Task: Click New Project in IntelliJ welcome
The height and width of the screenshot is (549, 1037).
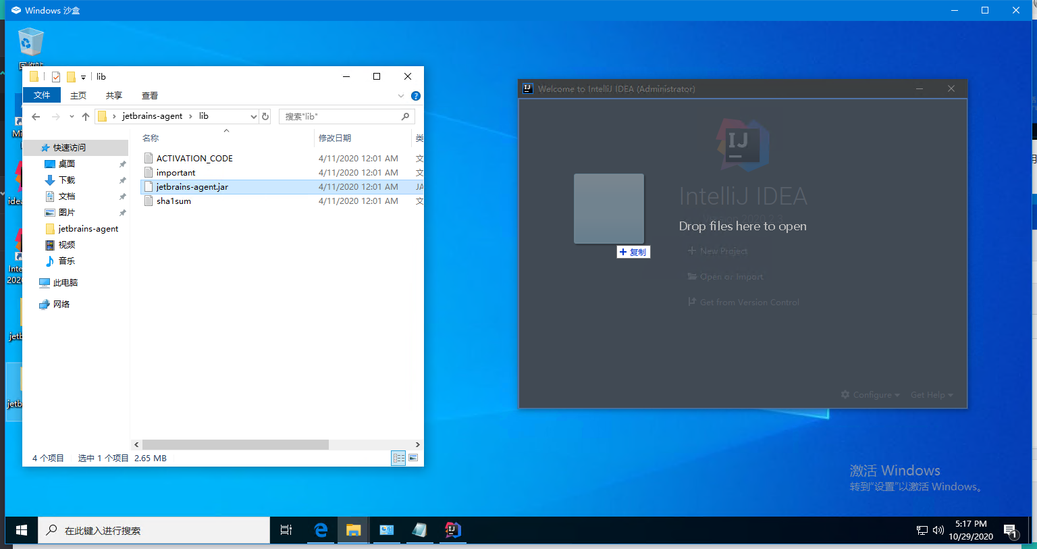Action: click(x=718, y=251)
